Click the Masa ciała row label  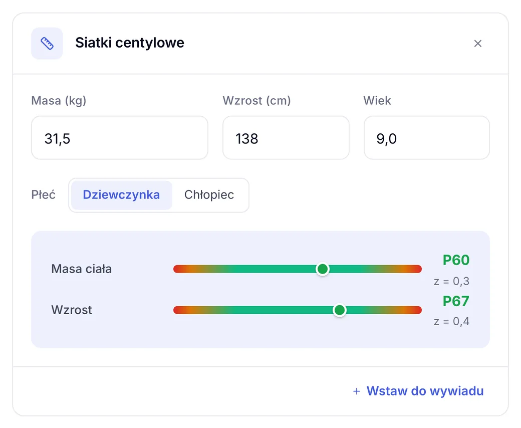pyautogui.click(x=81, y=269)
